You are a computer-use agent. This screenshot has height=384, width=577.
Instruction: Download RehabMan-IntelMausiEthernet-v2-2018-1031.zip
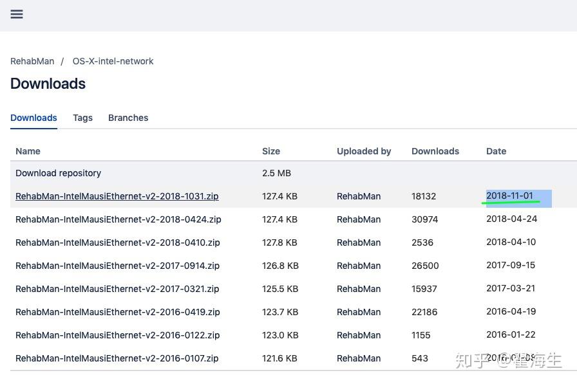click(x=117, y=196)
